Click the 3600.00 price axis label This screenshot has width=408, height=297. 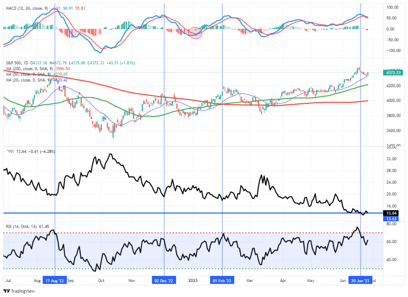coord(393,130)
